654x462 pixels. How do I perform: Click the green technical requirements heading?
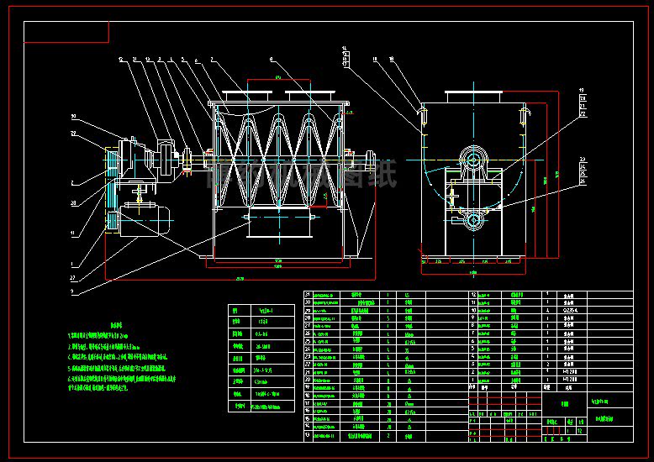point(116,326)
